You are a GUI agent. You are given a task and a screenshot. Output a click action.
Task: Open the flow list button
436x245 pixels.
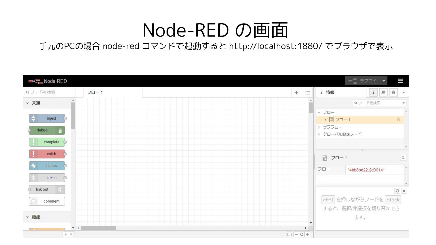coord(308,93)
